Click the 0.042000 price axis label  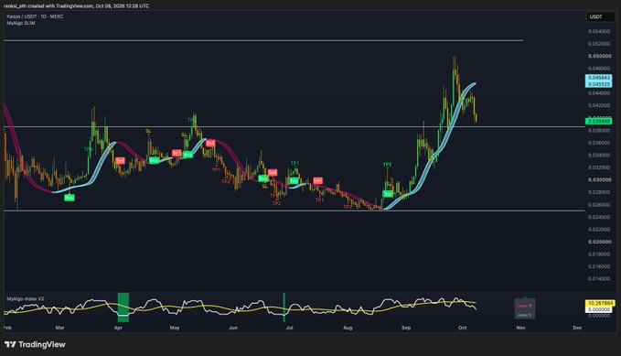click(x=599, y=105)
